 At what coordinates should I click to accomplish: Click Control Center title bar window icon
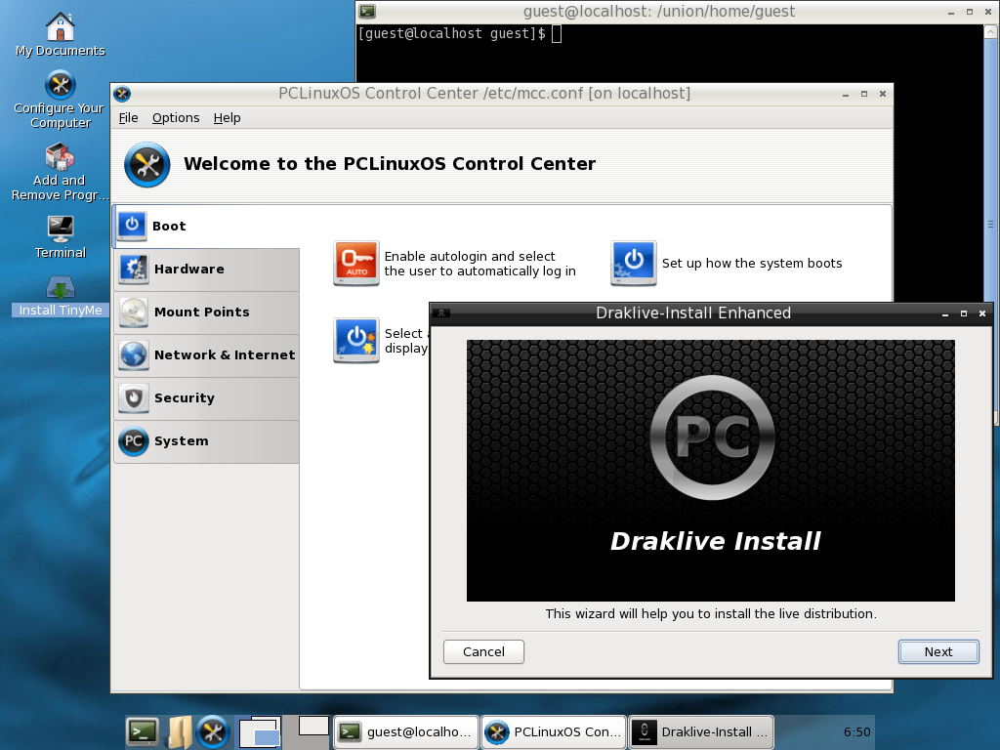[x=122, y=94]
